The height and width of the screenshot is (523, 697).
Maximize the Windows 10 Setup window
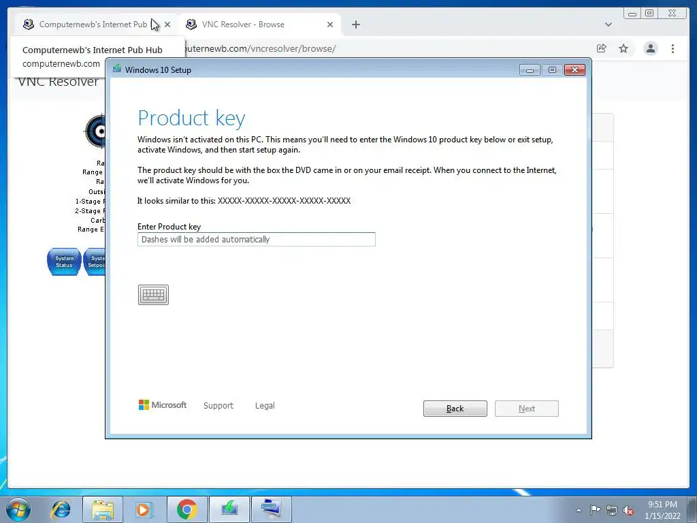tap(552, 70)
